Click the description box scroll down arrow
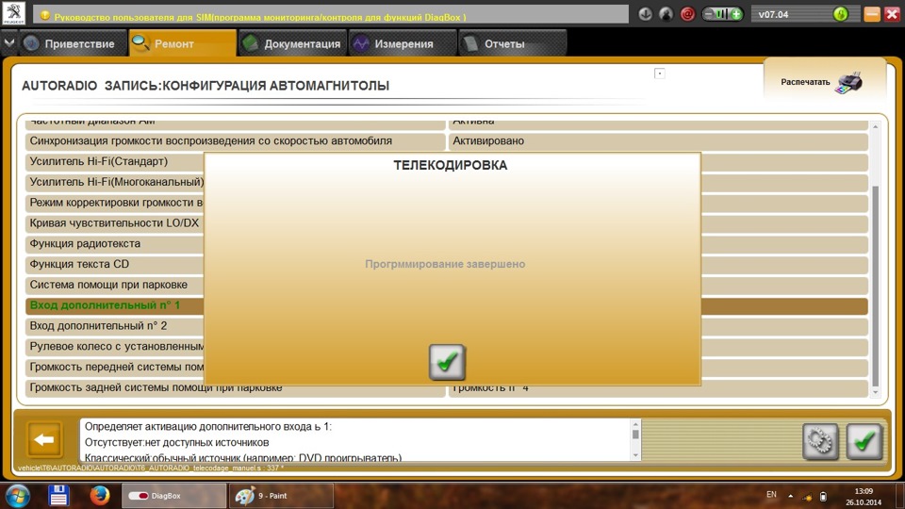 click(x=635, y=455)
